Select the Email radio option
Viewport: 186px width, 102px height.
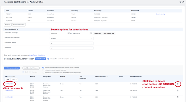[23, 72]
